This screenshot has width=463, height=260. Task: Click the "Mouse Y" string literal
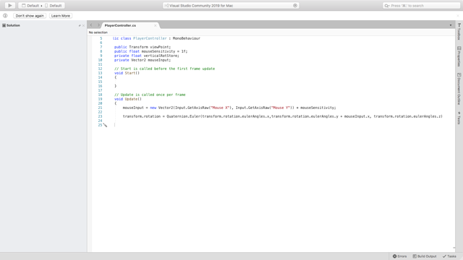281,108
